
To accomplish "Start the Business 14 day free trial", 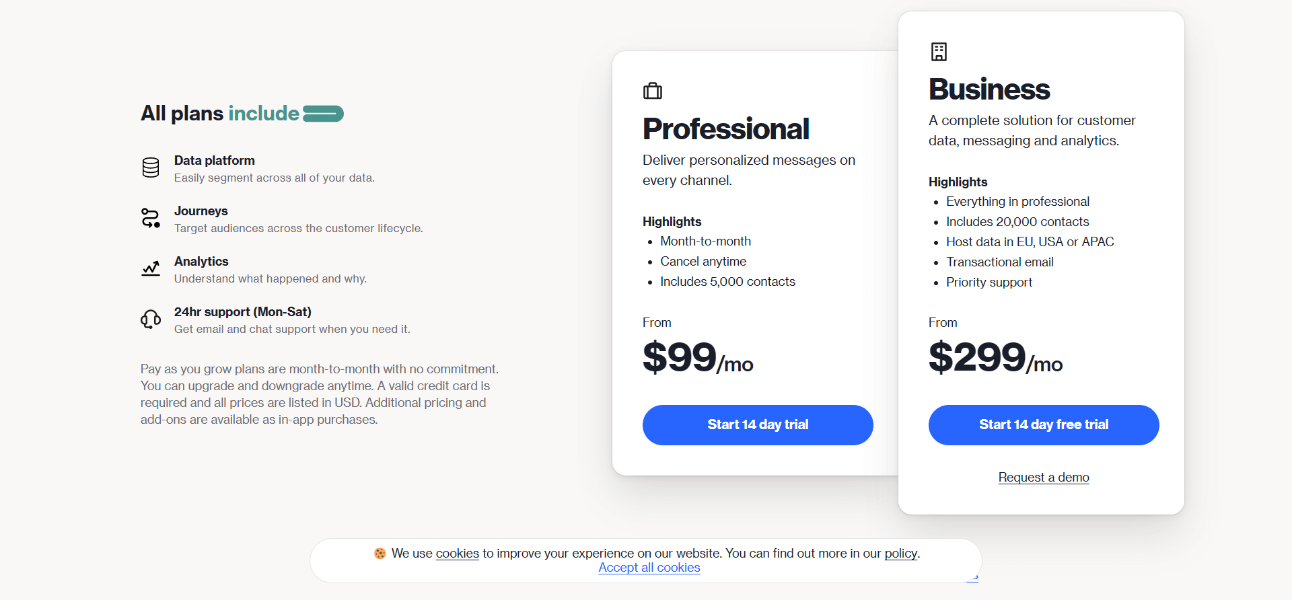I will (1044, 425).
